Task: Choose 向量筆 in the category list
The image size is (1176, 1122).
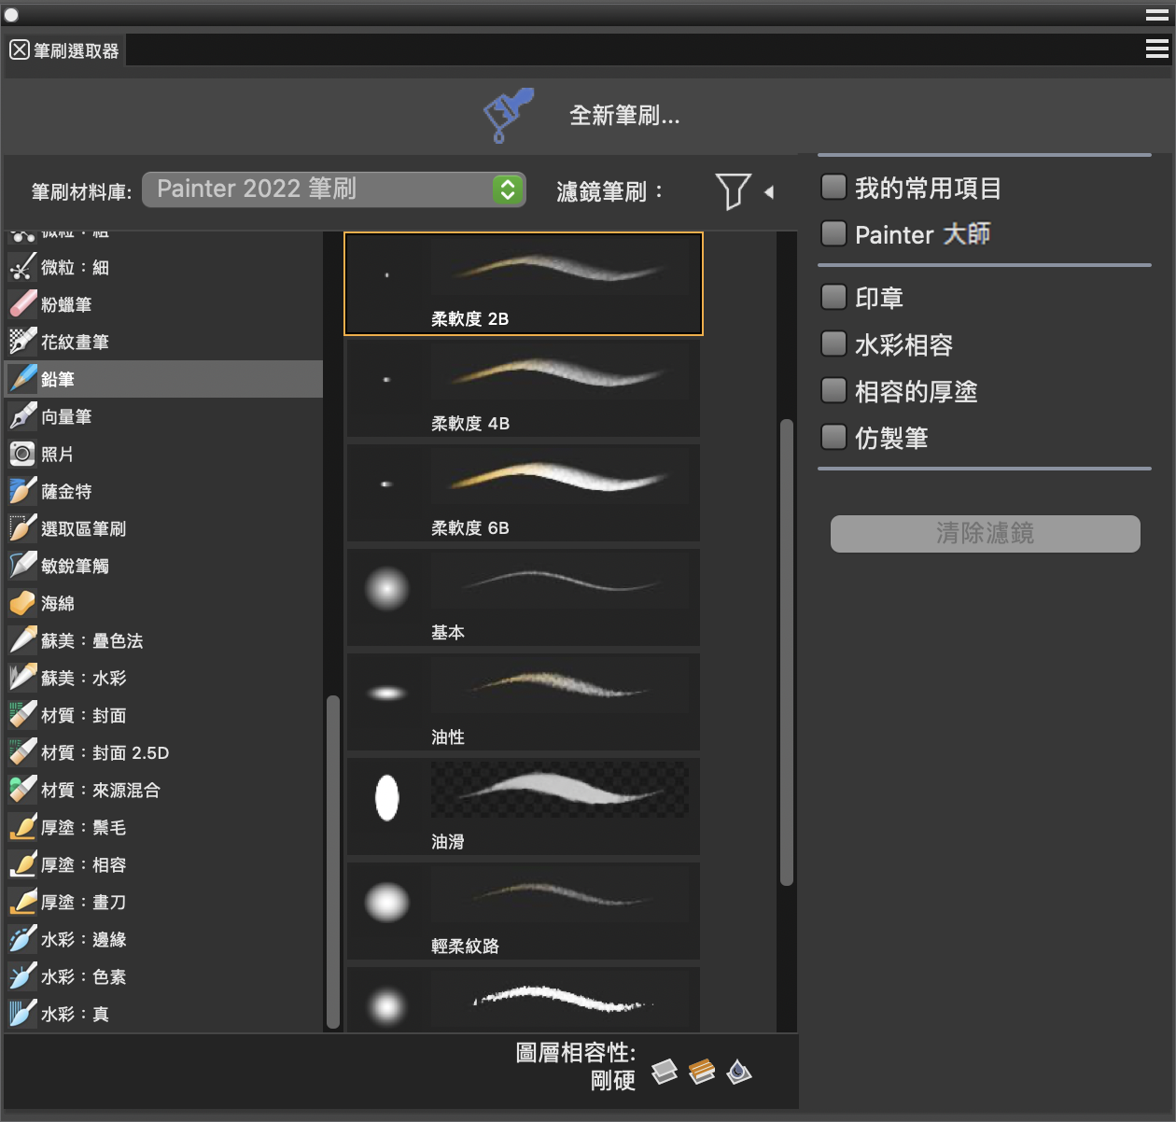Action: coord(66,416)
